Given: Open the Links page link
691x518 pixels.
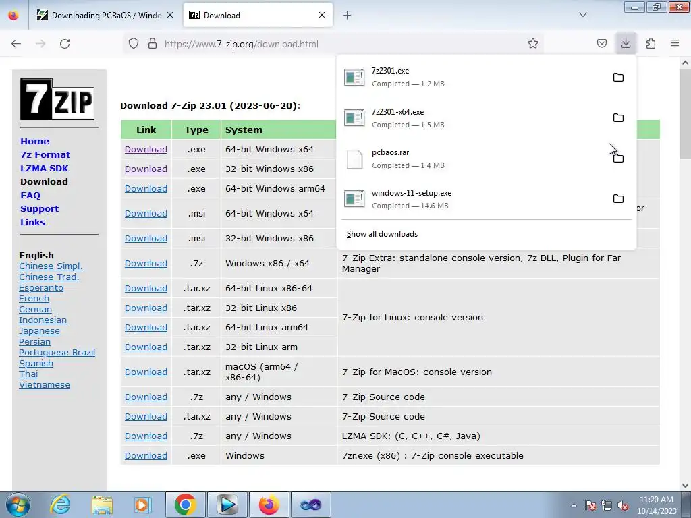Looking at the screenshot, I should [32, 222].
